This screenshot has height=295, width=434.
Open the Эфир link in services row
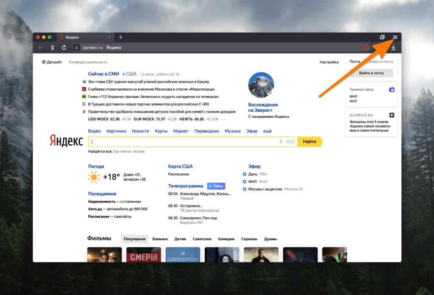pos(252,131)
